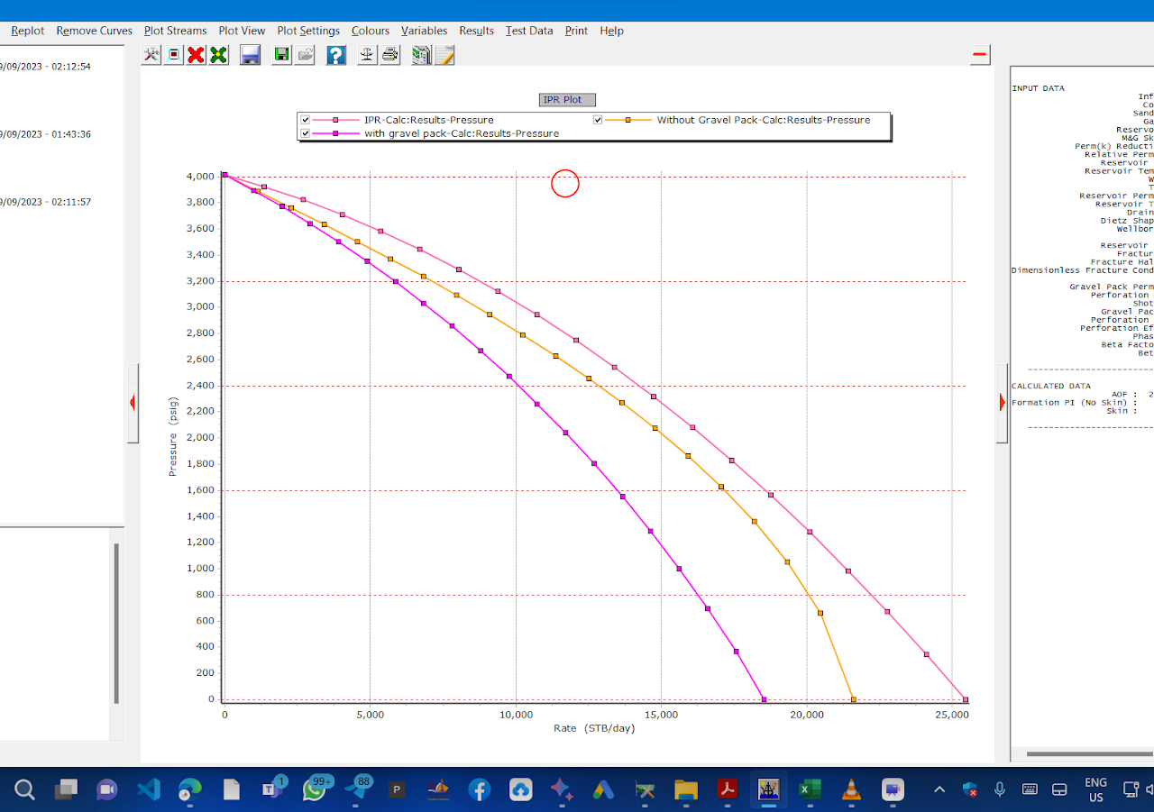
Task: Collapse left panel using red arrow handle
Action: pos(133,403)
